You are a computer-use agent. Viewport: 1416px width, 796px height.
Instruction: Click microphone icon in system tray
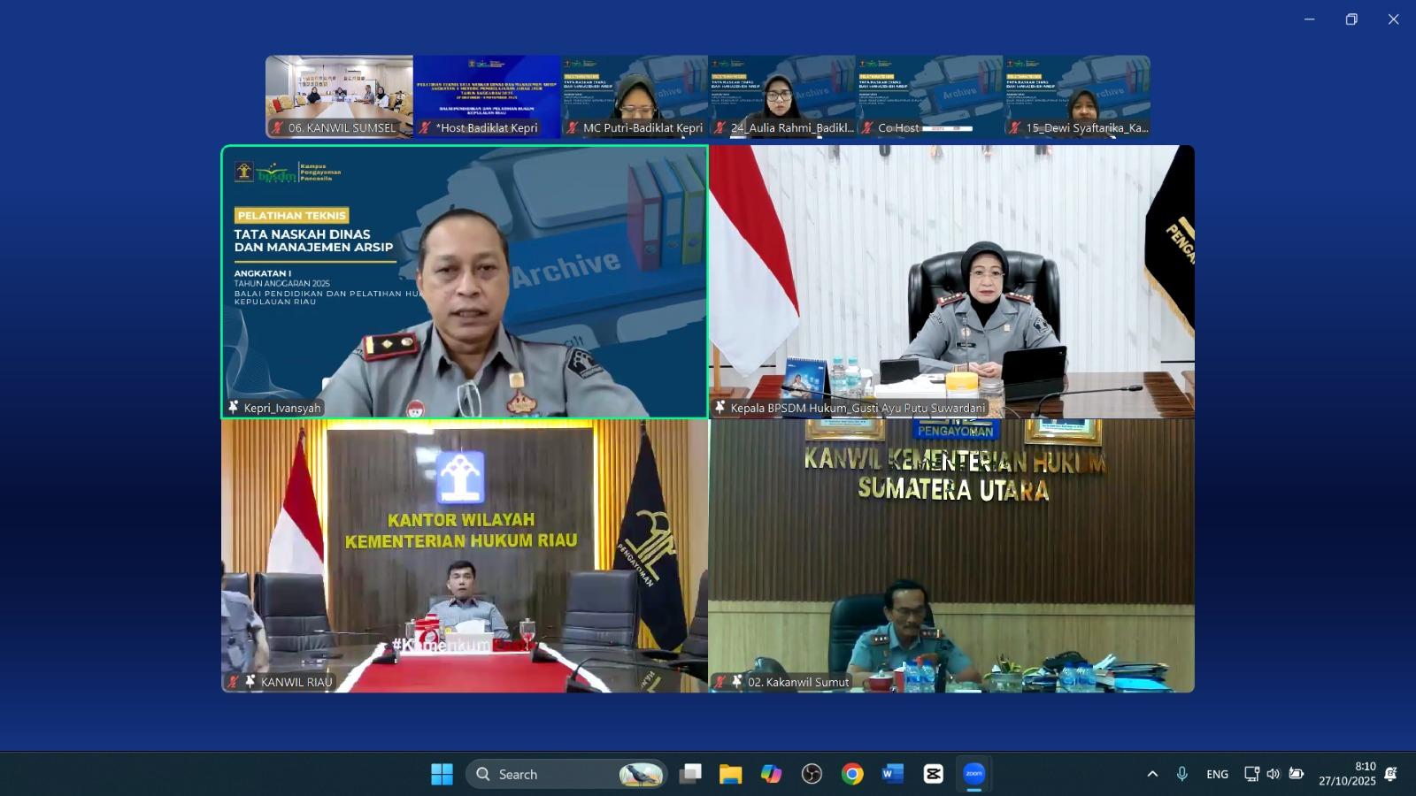tap(1181, 774)
